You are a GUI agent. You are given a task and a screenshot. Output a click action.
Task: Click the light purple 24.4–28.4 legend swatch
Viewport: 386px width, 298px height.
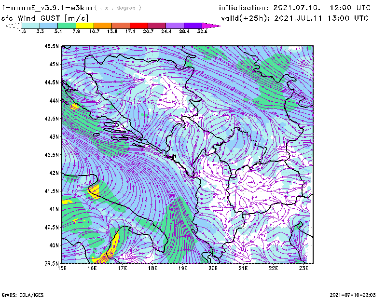pyautogui.click(x=175, y=26)
